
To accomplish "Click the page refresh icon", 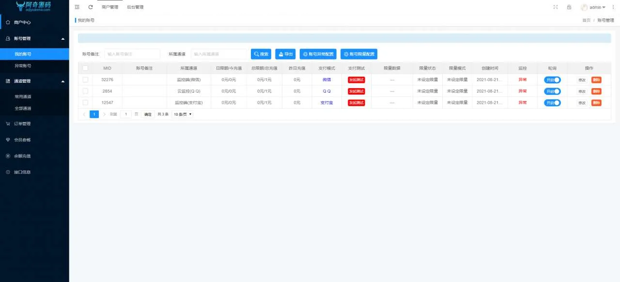I will pyautogui.click(x=90, y=7).
